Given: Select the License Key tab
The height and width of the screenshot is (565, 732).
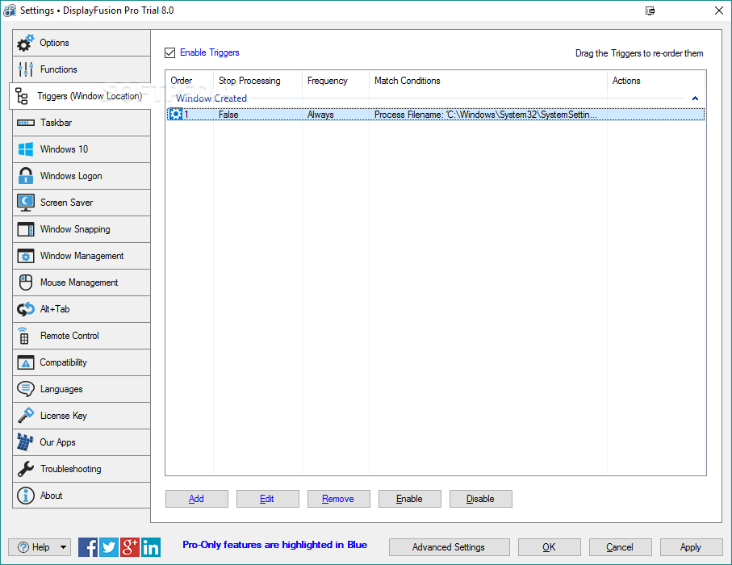Looking at the screenshot, I should 82,416.
